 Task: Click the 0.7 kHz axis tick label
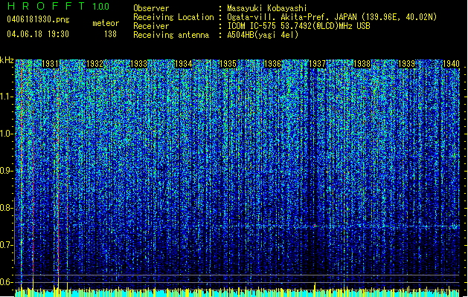6,245
